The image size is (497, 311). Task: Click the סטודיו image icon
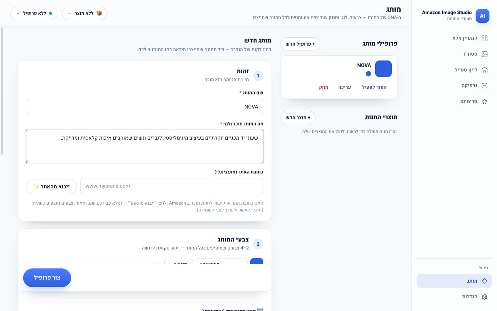pos(485,54)
